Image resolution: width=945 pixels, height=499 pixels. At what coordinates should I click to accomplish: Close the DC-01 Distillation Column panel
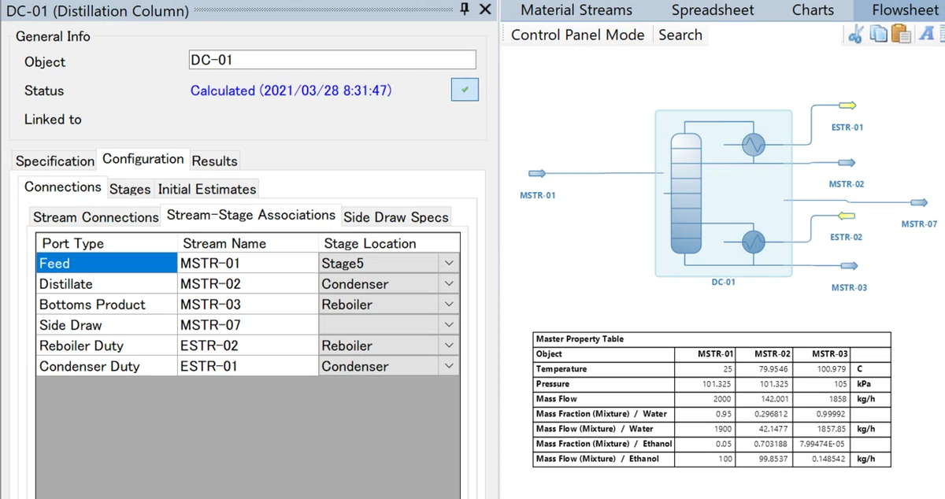click(x=485, y=10)
